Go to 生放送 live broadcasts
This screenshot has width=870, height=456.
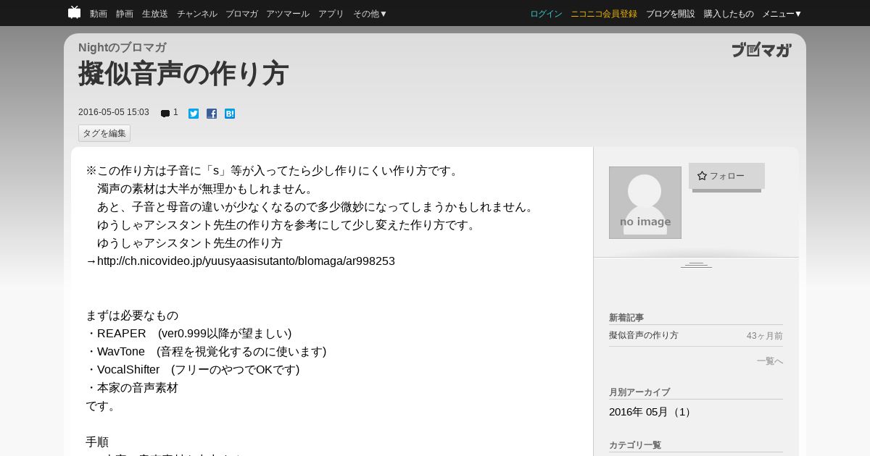pos(155,14)
